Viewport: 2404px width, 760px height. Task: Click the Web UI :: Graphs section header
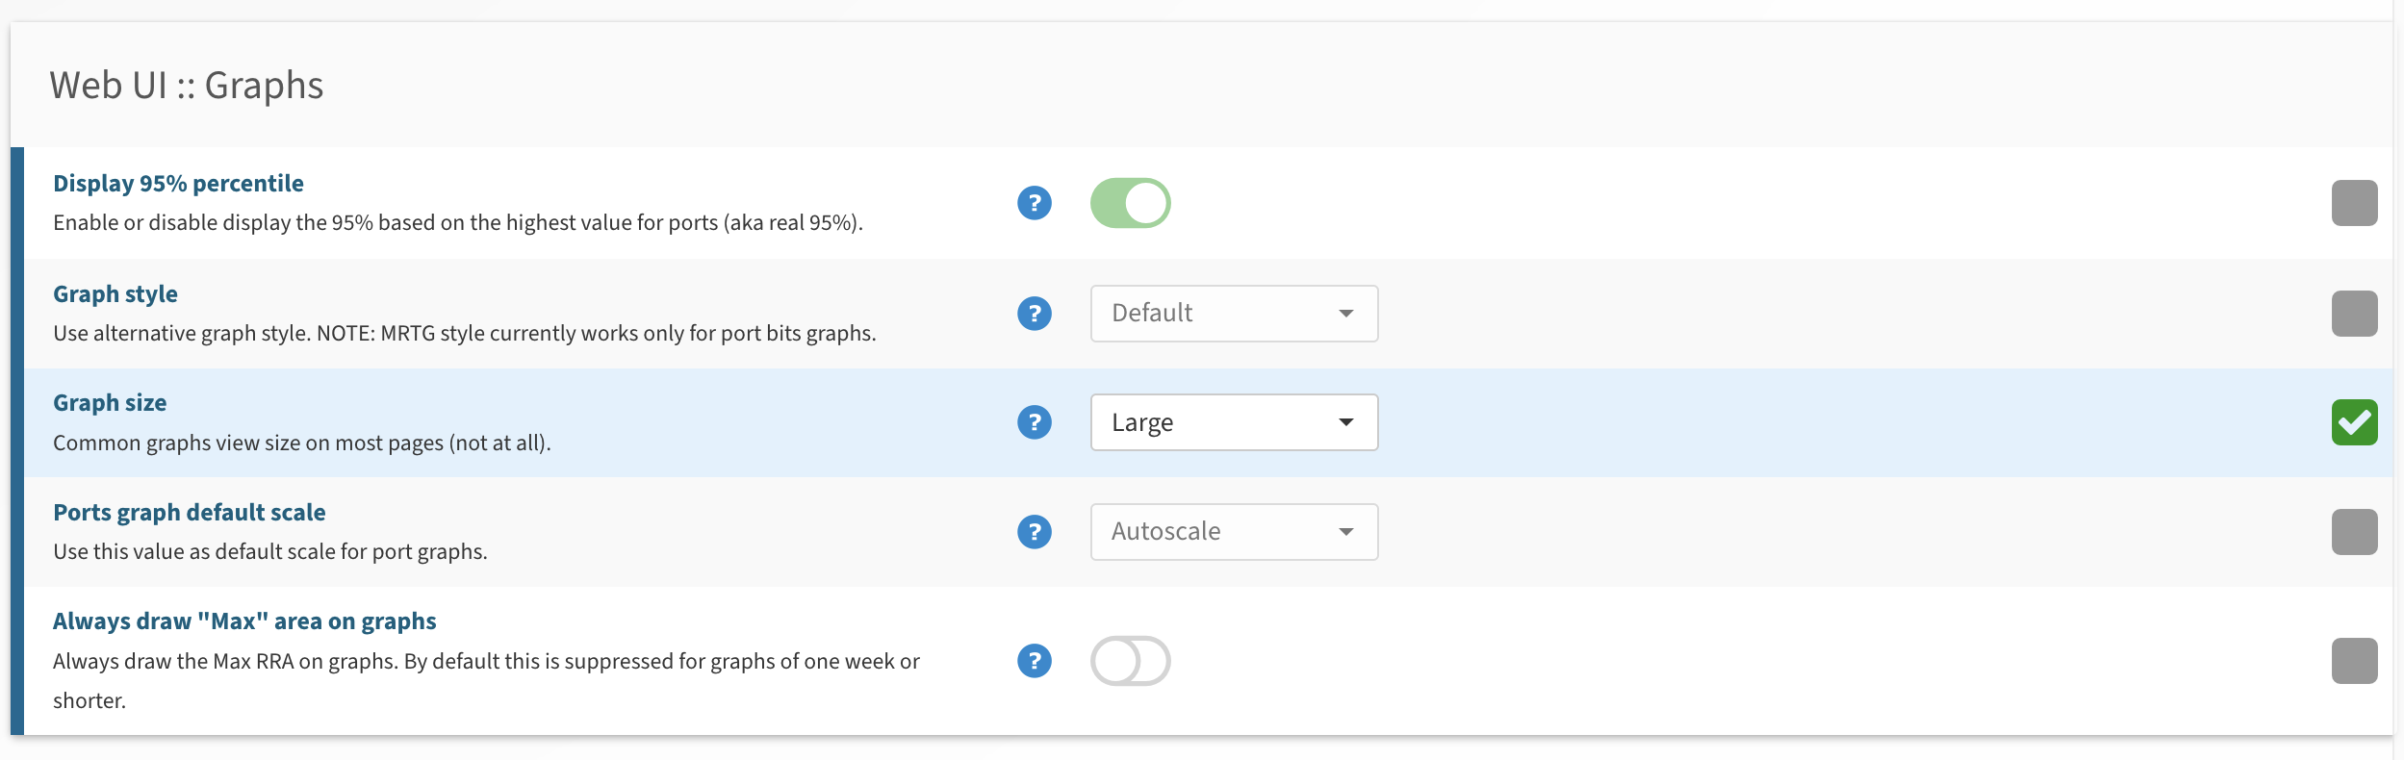(x=187, y=86)
